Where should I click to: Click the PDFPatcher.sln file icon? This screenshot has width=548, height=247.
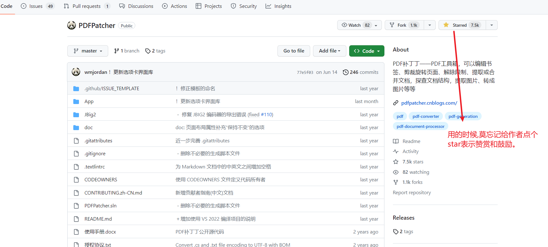[76, 206]
